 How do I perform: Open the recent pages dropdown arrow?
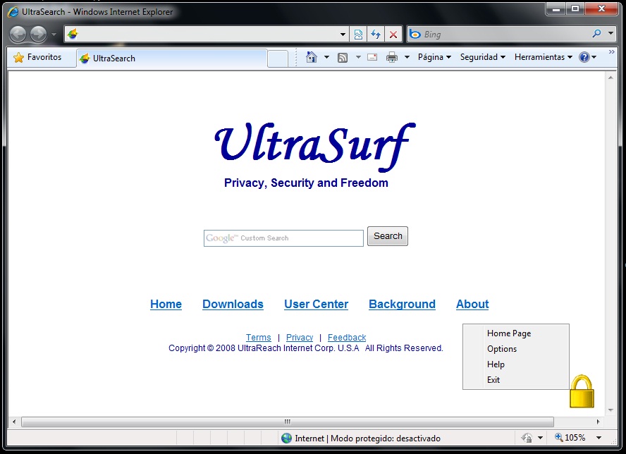(x=54, y=35)
